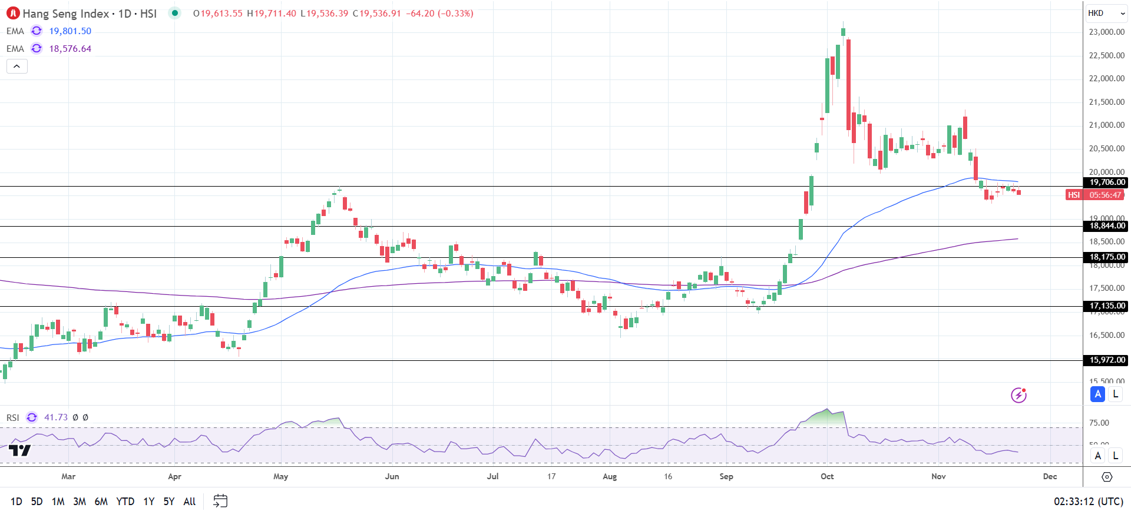
Task: Click the first EMA legend label
Action: pyautogui.click(x=15, y=31)
